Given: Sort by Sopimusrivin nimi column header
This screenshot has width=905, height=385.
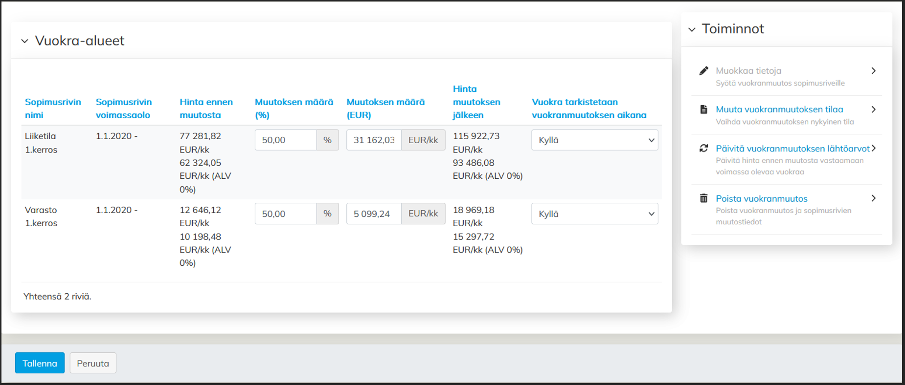Looking at the screenshot, I should (x=53, y=108).
